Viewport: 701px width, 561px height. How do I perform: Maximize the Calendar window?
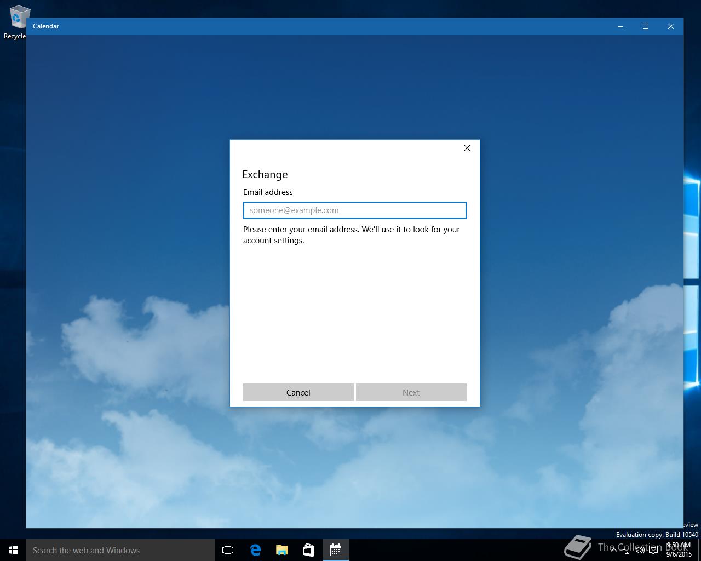coord(646,26)
